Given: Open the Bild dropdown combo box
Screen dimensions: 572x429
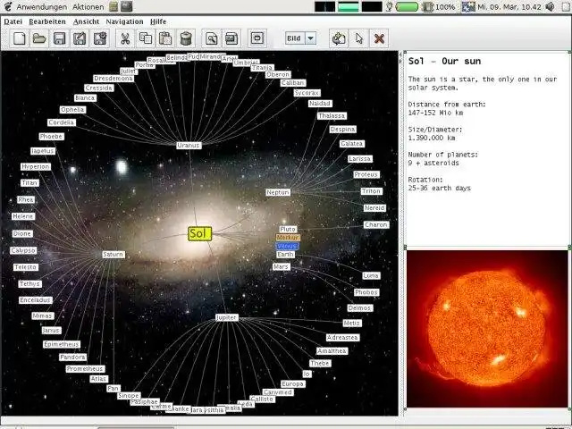Looking at the screenshot, I should click(x=300, y=38).
